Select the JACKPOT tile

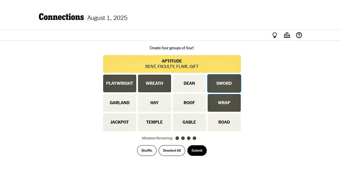click(120, 122)
